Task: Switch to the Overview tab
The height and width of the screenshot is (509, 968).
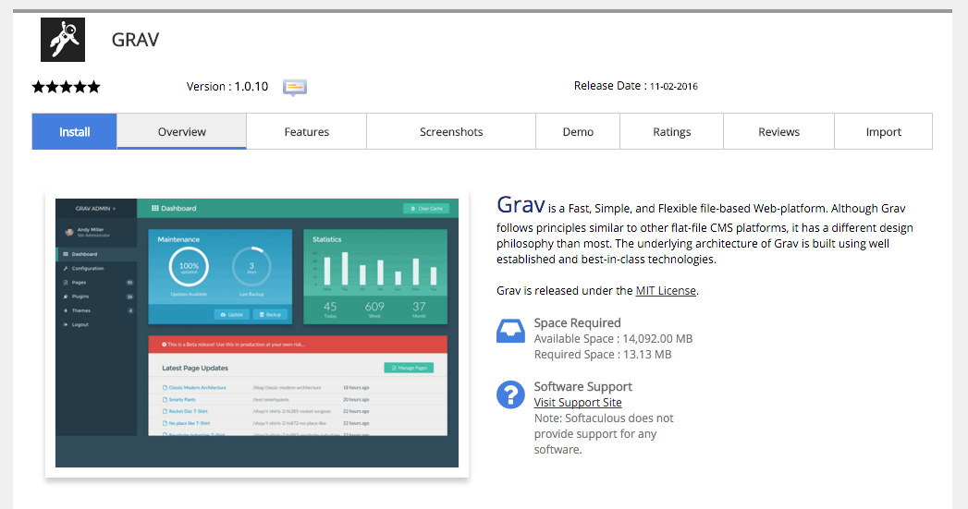Action: click(x=181, y=131)
